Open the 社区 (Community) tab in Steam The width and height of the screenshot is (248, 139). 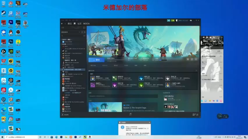(79, 24)
